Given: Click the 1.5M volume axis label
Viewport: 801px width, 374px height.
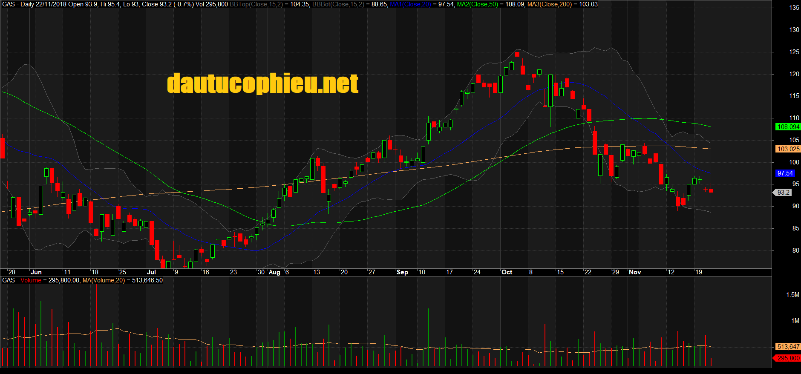Looking at the screenshot, I should (792, 295).
